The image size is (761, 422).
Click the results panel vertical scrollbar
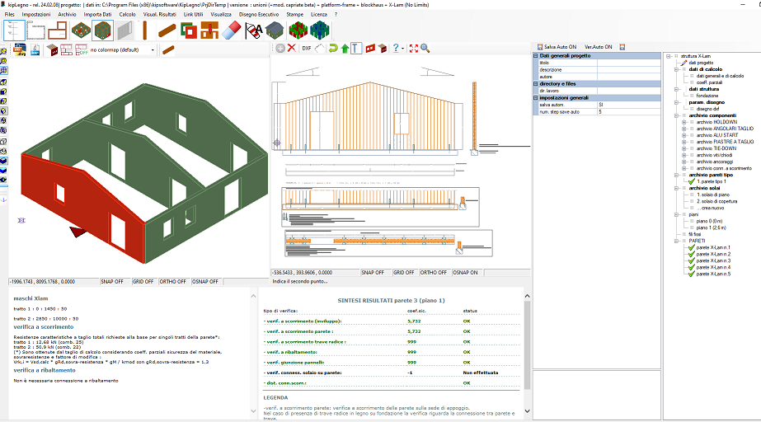[527, 346]
